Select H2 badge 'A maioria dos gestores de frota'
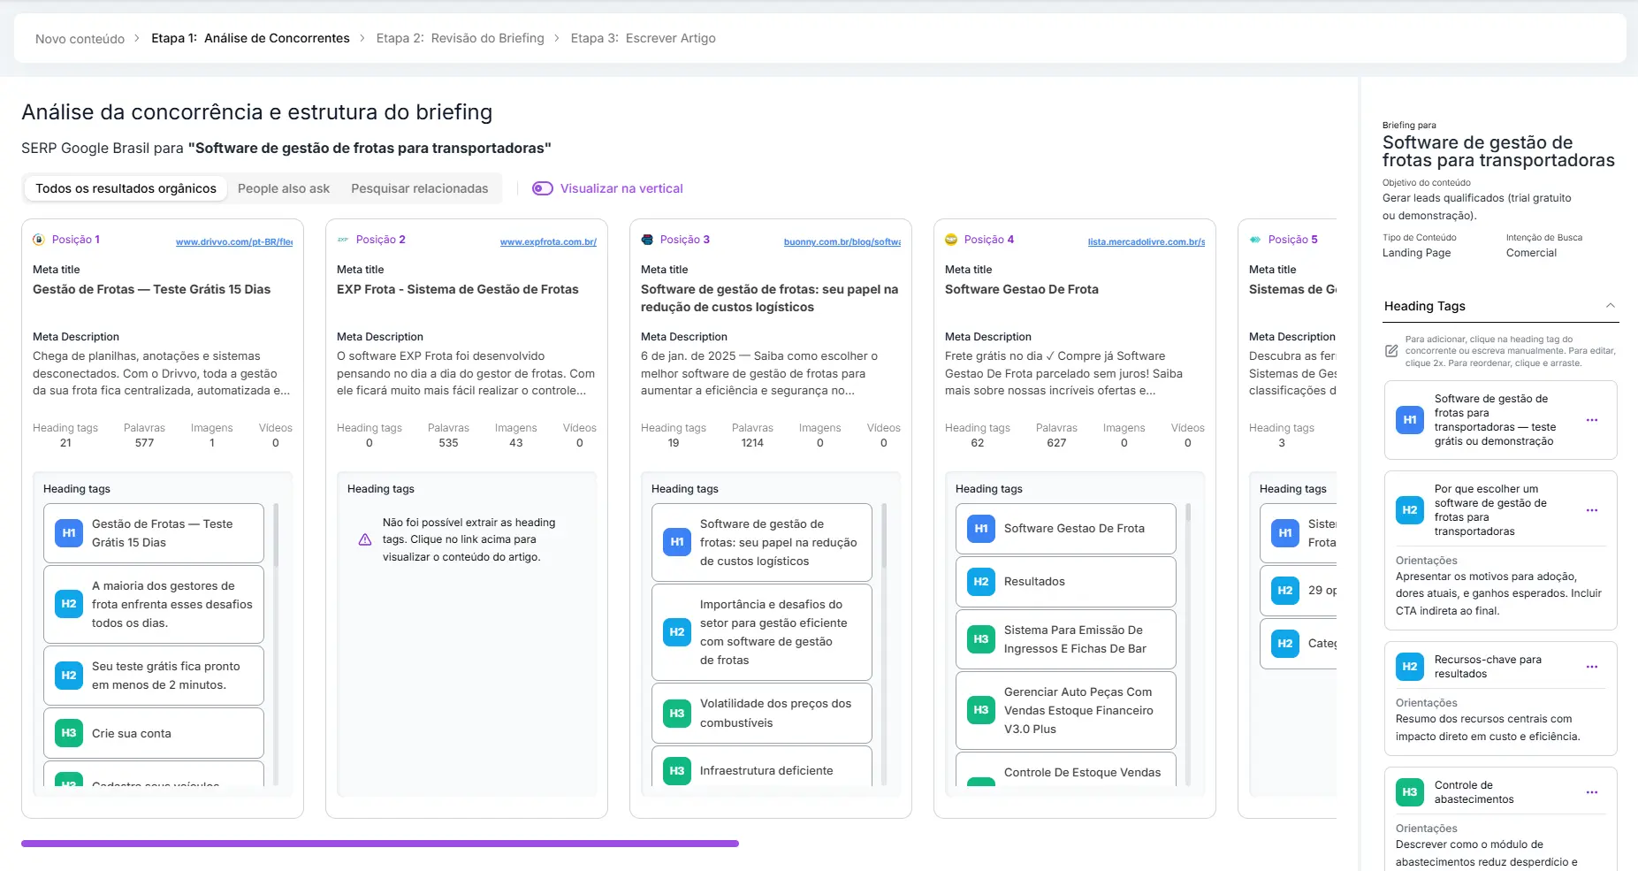 pyautogui.click(x=69, y=604)
